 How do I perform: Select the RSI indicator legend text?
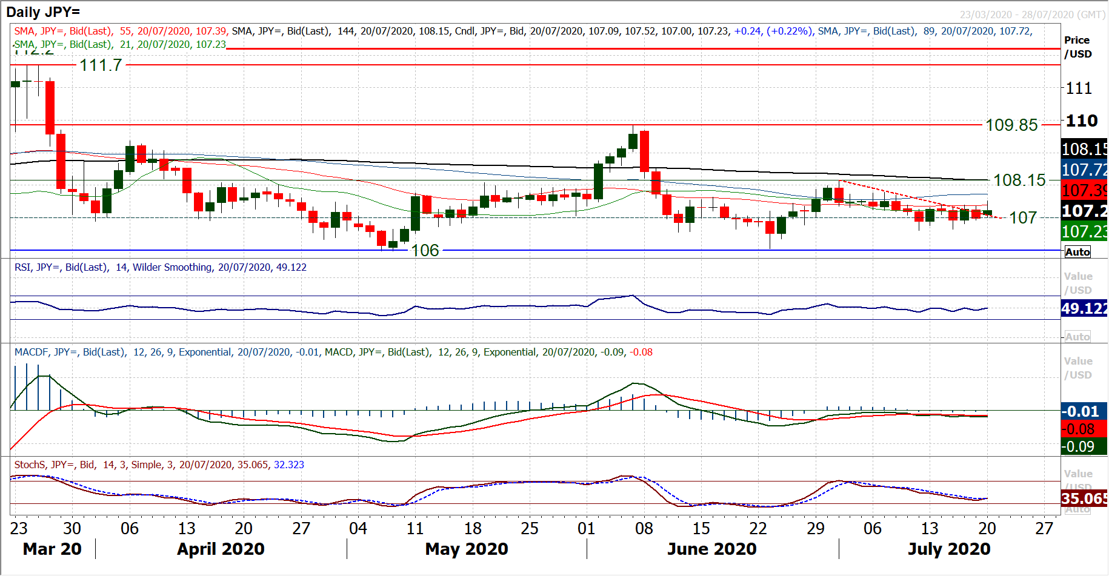(x=161, y=267)
